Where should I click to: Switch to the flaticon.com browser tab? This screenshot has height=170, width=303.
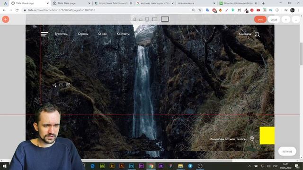(113, 3)
